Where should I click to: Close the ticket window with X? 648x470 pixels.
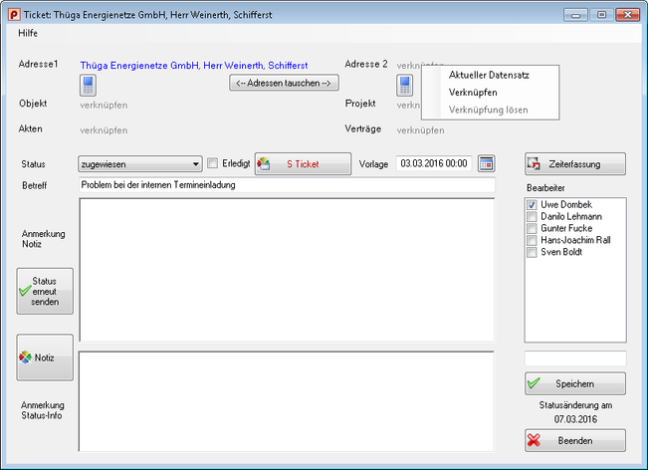click(x=627, y=15)
